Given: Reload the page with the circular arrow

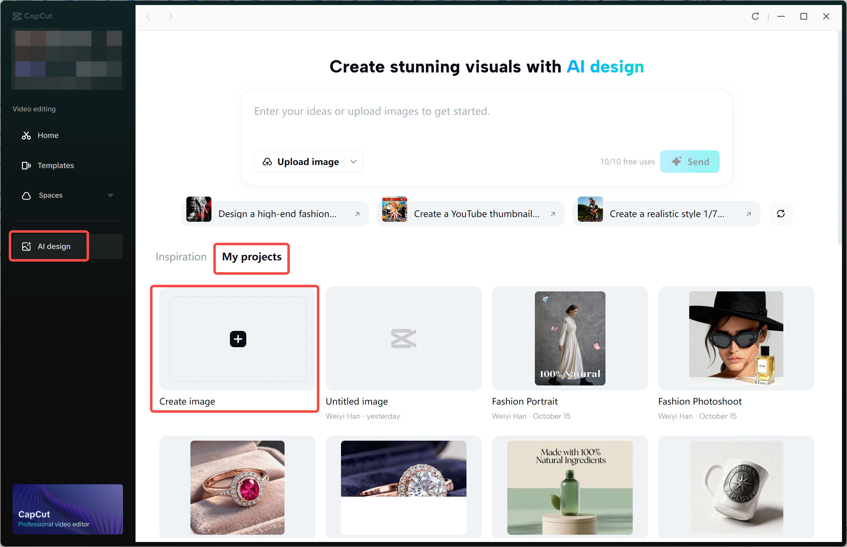Looking at the screenshot, I should point(755,16).
